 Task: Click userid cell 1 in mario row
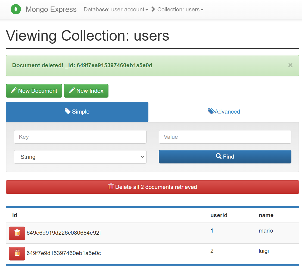tap(212, 231)
